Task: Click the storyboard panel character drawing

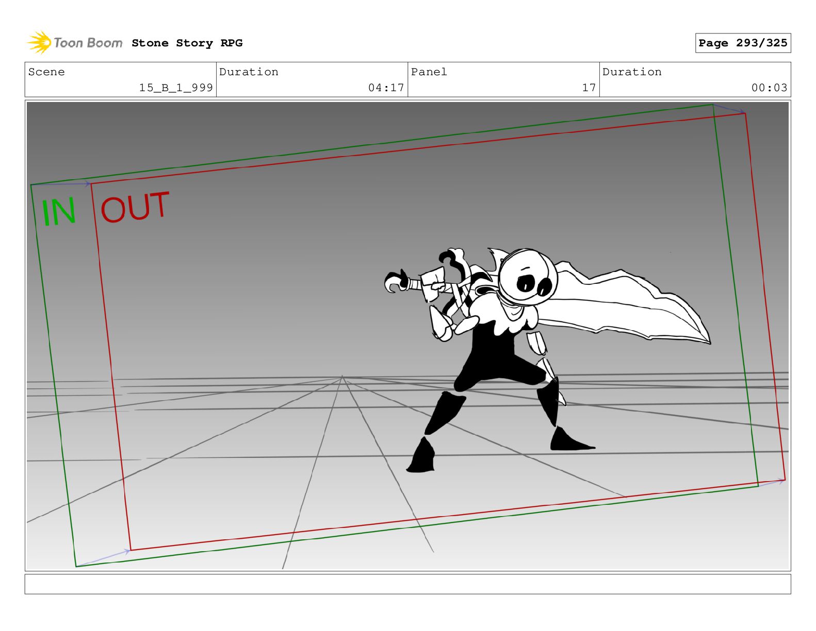Action: point(547,359)
